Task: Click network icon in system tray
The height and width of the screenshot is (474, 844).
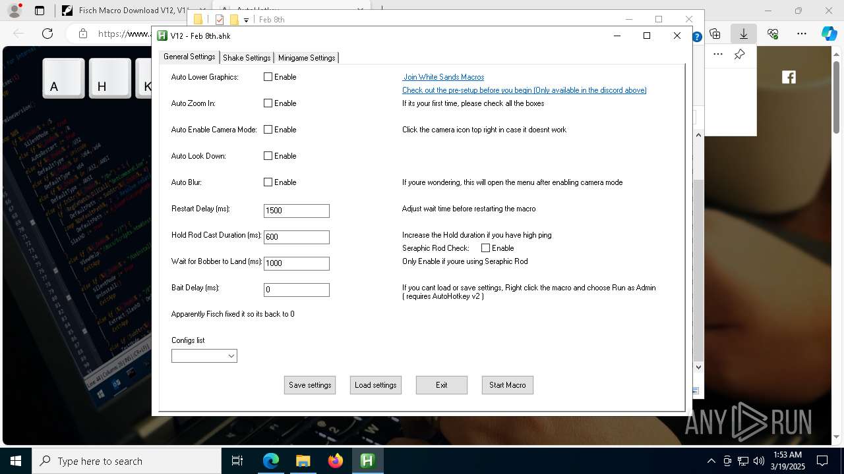Action: click(743, 461)
